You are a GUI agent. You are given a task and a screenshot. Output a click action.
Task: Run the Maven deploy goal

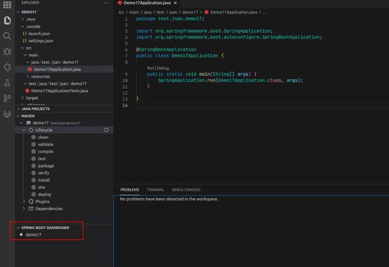click(44, 195)
